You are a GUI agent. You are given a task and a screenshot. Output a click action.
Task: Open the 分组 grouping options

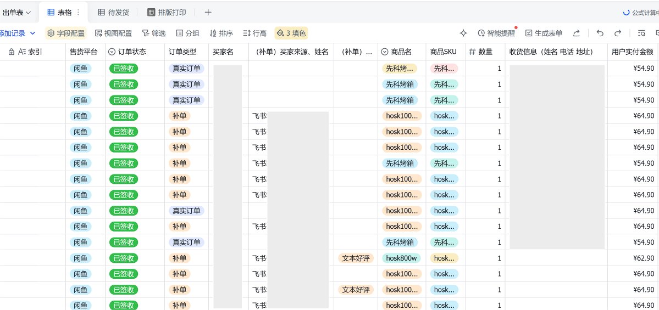tap(187, 33)
